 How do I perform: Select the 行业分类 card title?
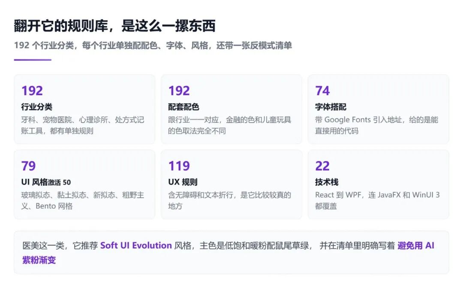point(36,107)
